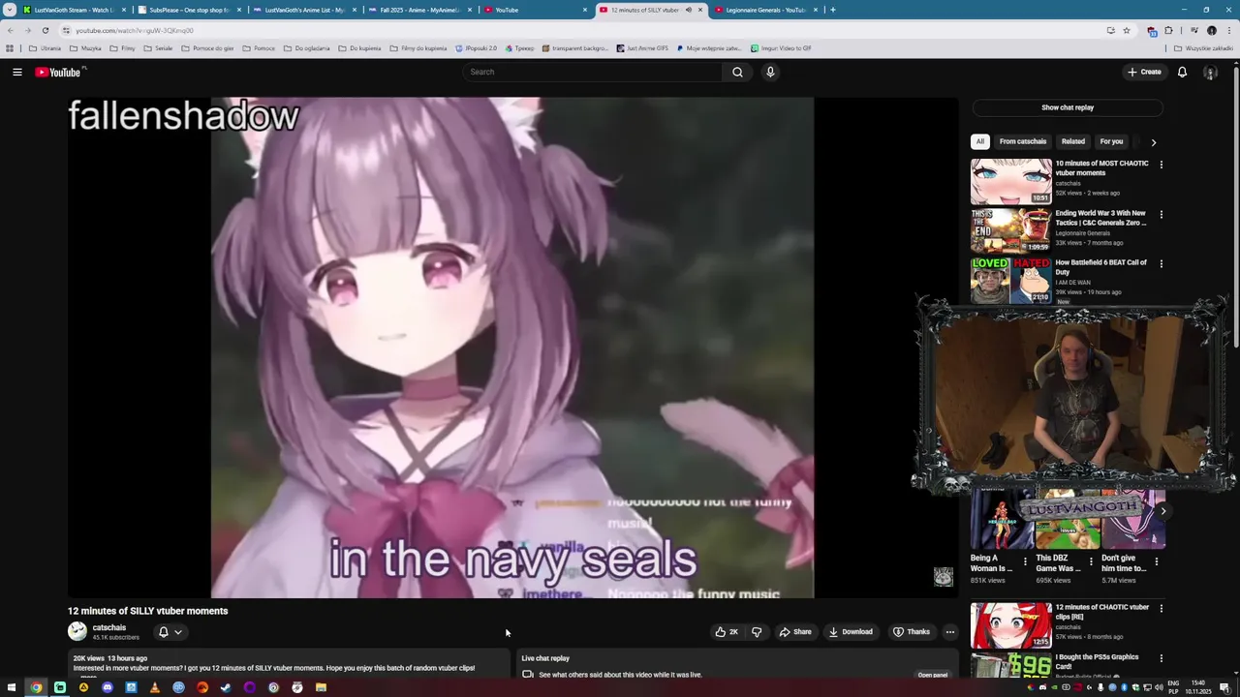1240x697 pixels.
Task: Open Ending World War 3 video thumbnail
Action: (1010, 230)
